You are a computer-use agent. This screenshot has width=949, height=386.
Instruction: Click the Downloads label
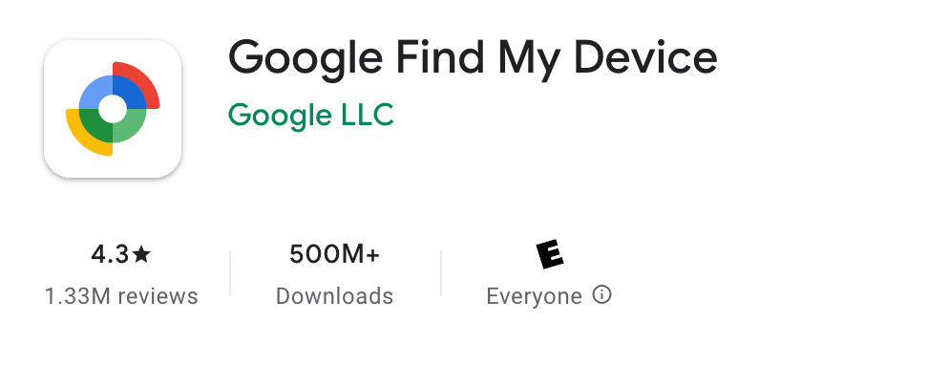pos(334,296)
